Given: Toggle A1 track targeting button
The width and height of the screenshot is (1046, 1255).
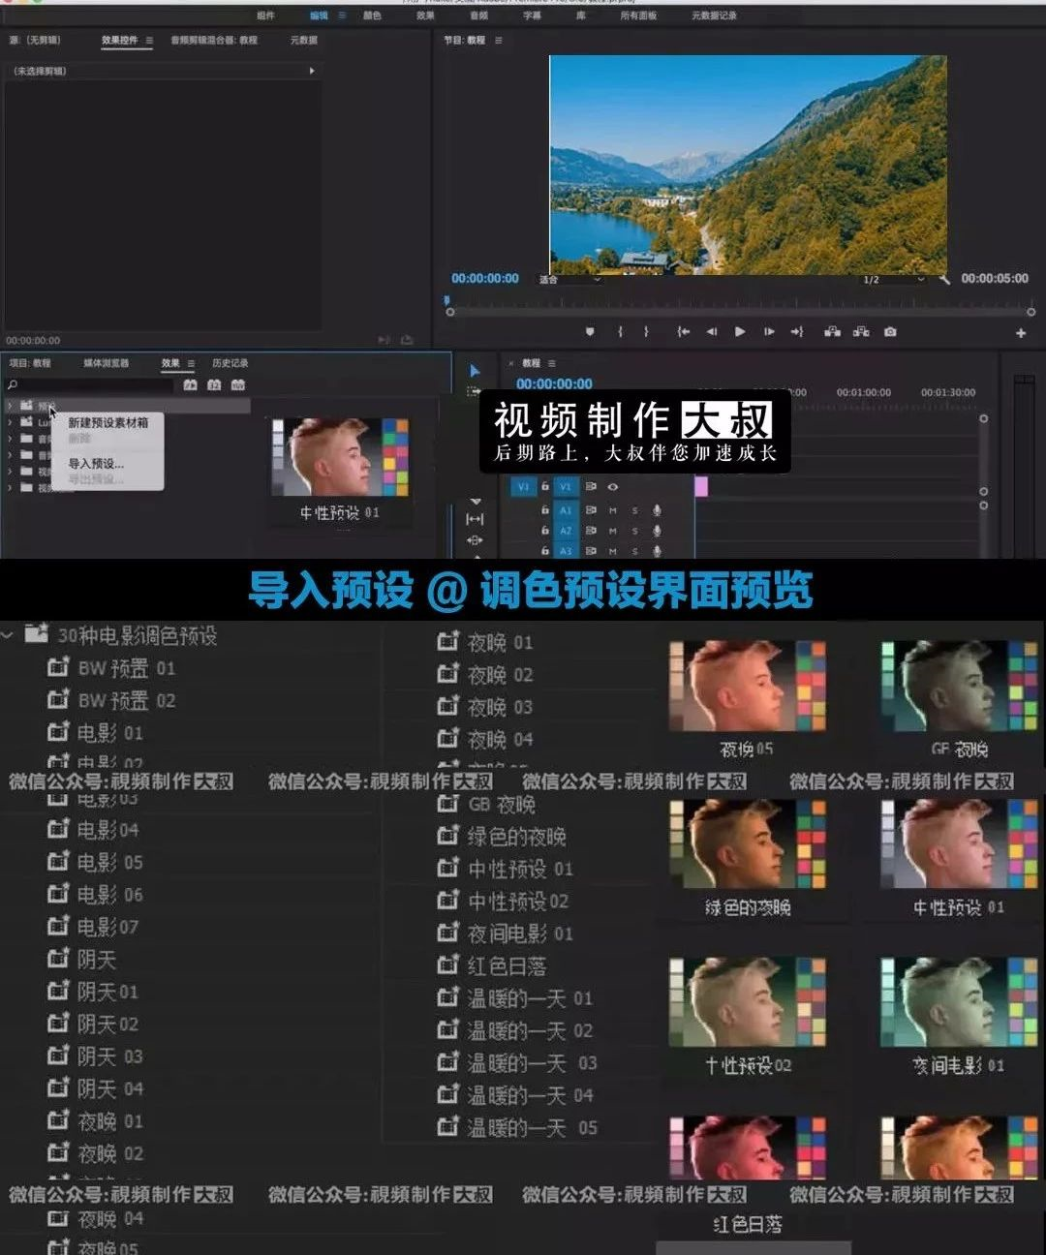Looking at the screenshot, I should pos(566,509).
